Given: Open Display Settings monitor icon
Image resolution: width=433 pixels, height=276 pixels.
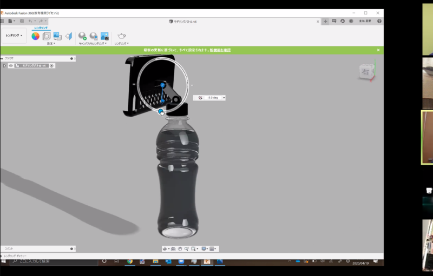Looking at the screenshot, I should click(204, 249).
